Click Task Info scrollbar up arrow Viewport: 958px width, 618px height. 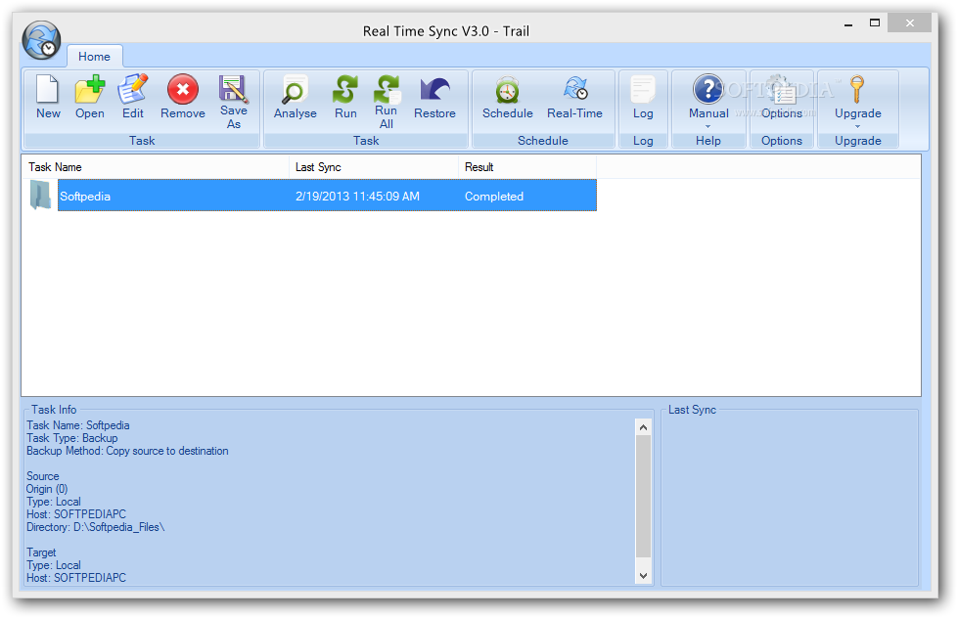643,427
